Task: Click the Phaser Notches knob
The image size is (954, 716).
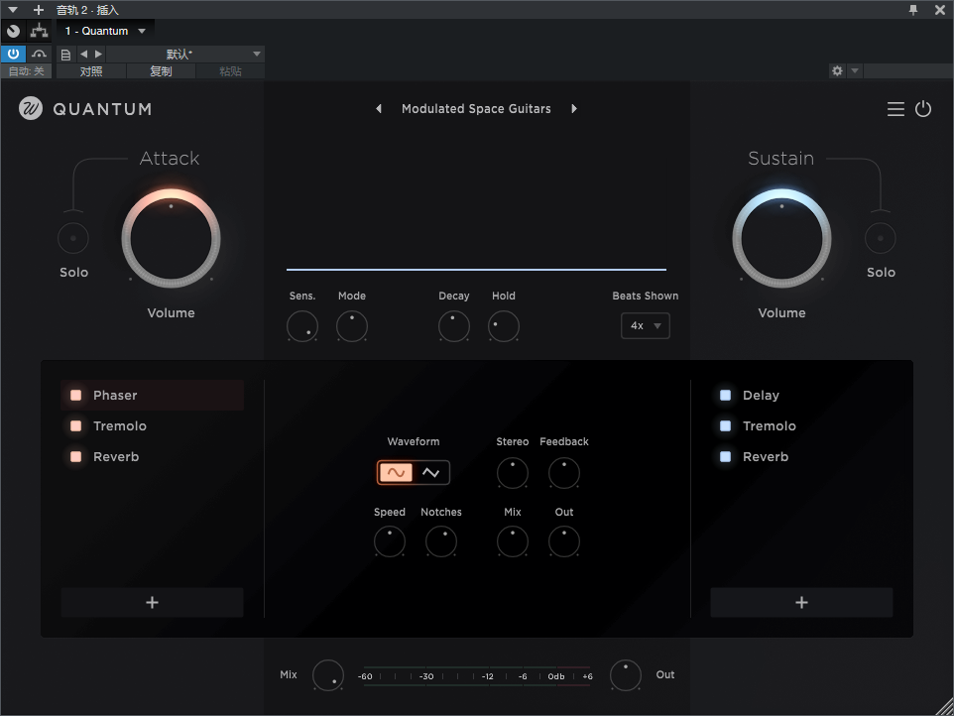Action: (x=441, y=542)
